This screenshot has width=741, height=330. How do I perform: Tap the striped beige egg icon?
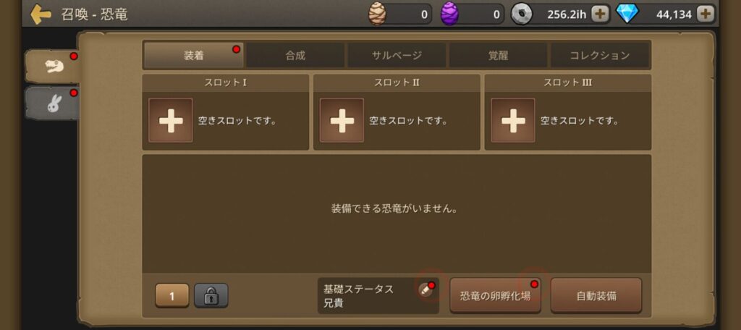pyautogui.click(x=377, y=14)
